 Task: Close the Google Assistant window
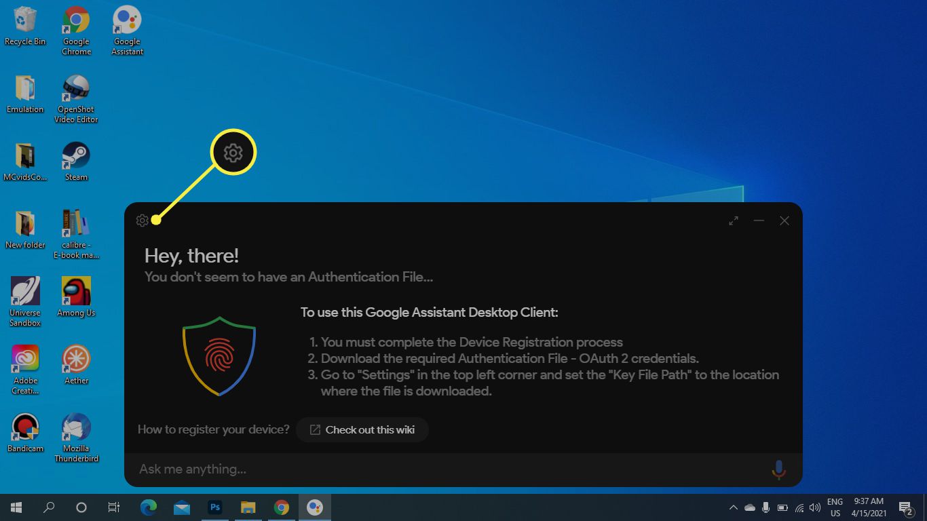(x=784, y=220)
